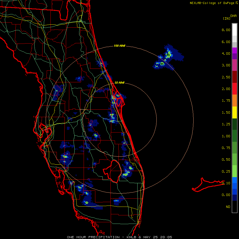This screenshot has height=239, width=239.
Task: Pick the orange legend swatch
Action: (x=234, y=100)
